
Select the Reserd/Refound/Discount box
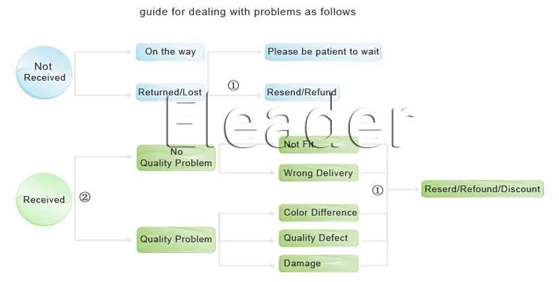pos(482,189)
